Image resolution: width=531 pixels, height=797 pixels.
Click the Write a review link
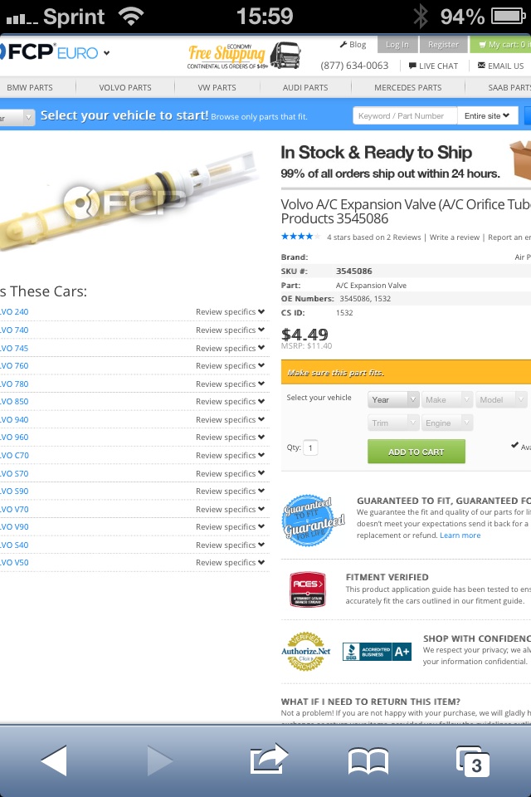pos(455,237)
